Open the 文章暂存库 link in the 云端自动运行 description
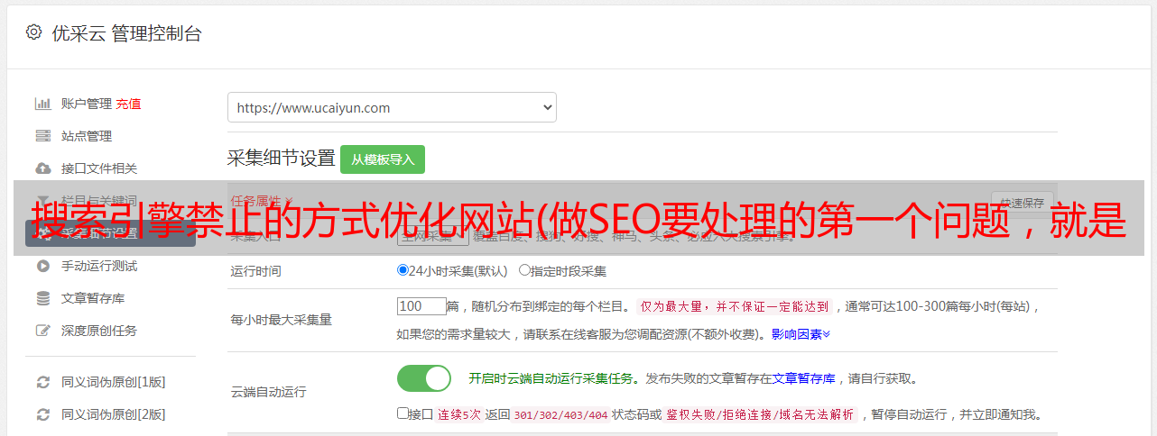This screenshot has width=1157, height=436. pyautogui.click(x=804, y=378)
